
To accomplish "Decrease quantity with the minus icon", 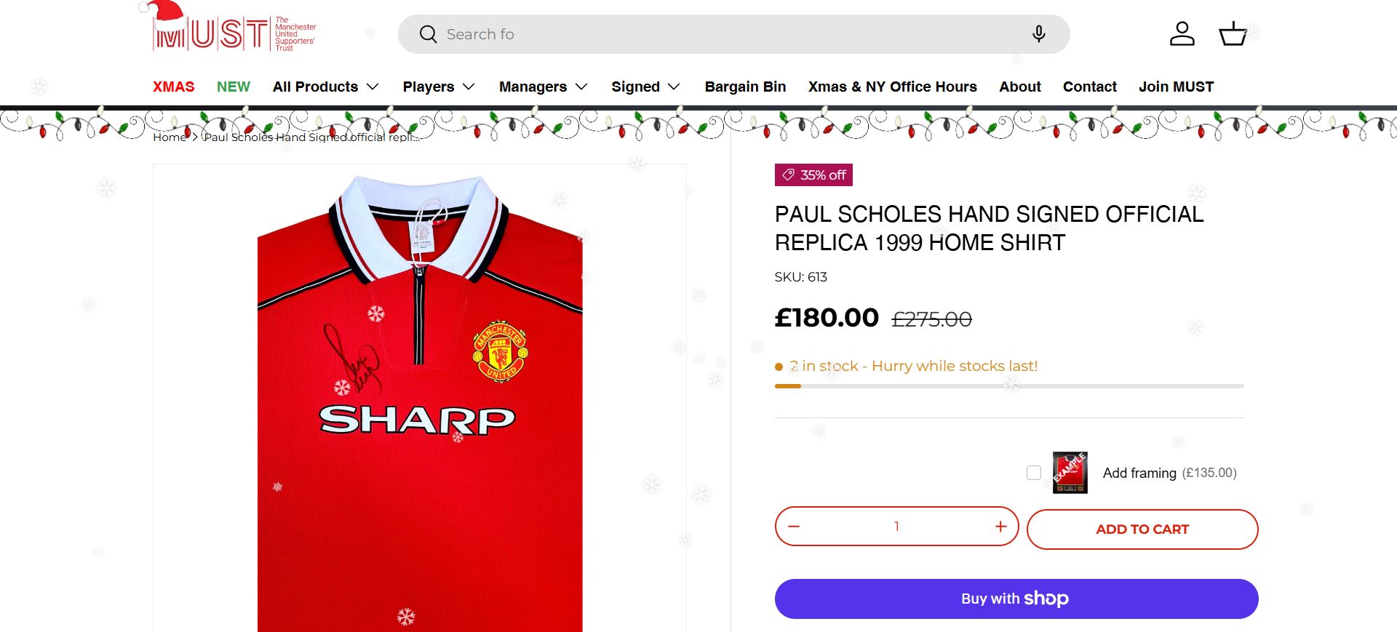I will click(794, 526).
